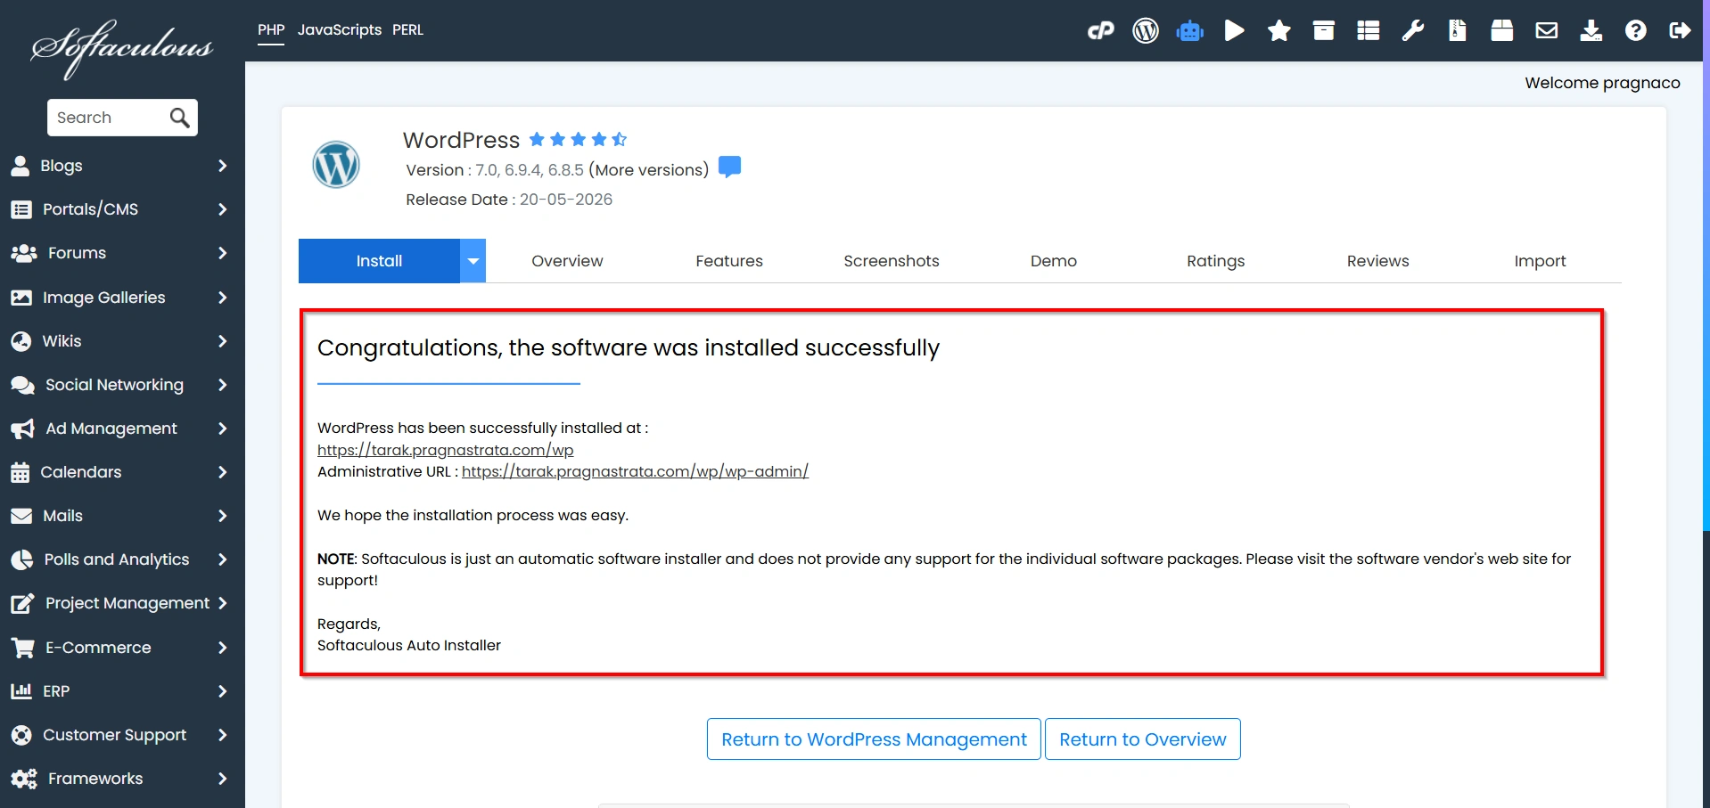Click the search magnifier icon
Viewport: 1710px width, 808px height.
pyautogui.click(x=179, y=118)
